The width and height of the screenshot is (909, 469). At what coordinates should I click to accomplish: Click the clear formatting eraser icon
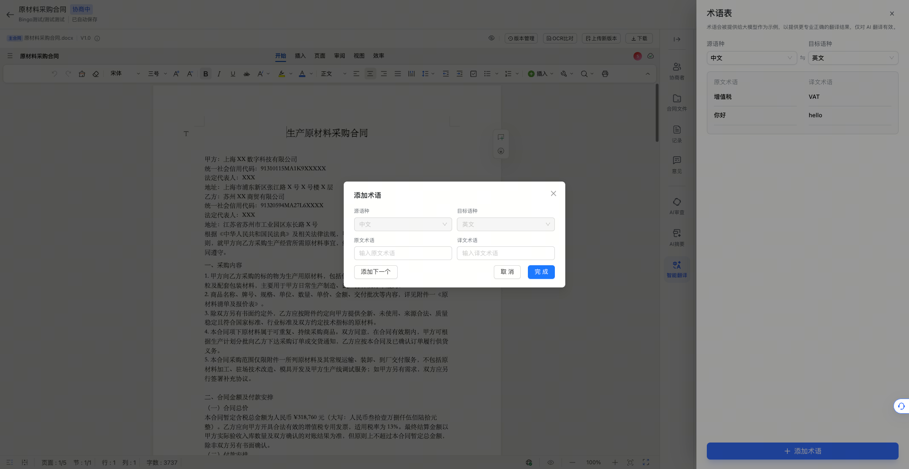[x=96, y=74]
